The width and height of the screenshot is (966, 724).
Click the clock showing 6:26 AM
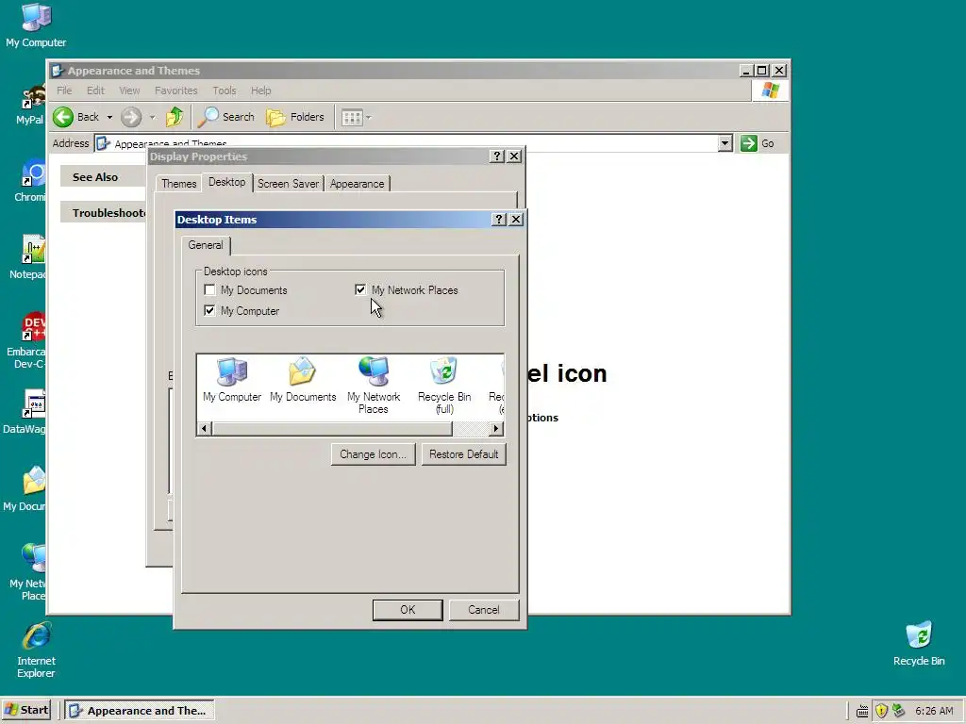pyautogui.click(x=934, y=711)
